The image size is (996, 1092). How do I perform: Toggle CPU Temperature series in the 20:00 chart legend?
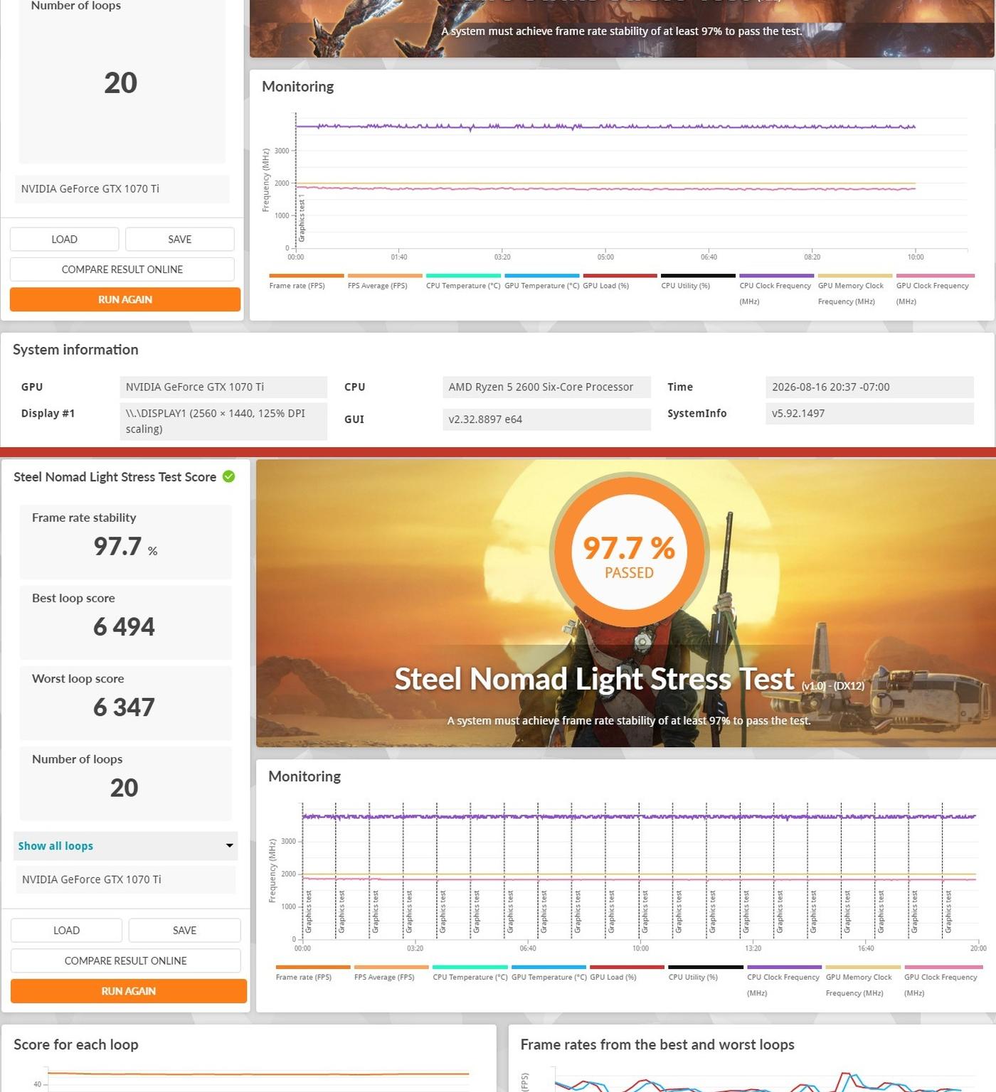470,973
